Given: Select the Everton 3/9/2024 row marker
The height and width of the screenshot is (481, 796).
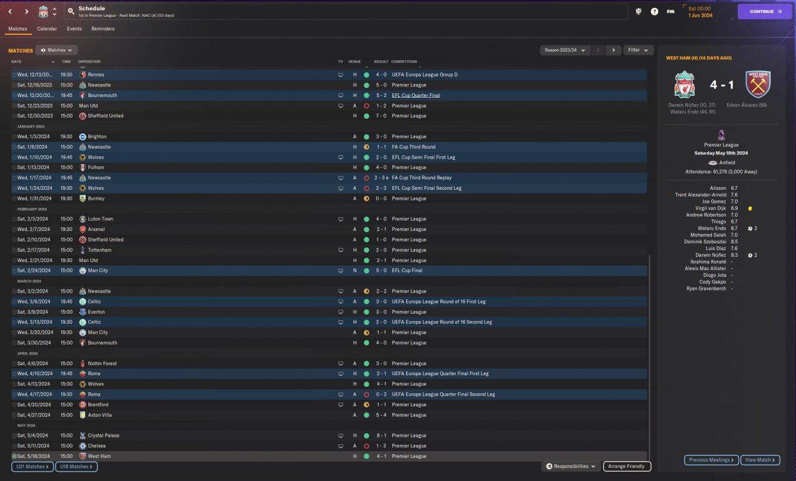Looking at the screenshot, I should [14, 312].
